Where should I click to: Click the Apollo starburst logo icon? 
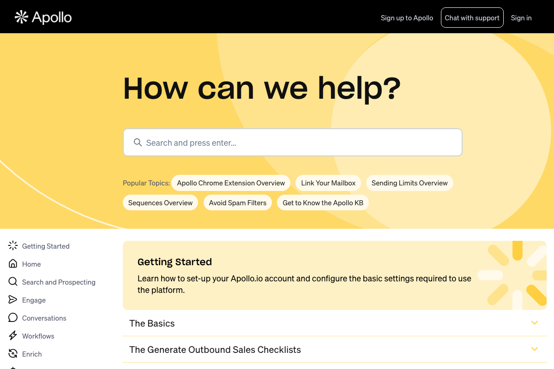click(21, 18)
